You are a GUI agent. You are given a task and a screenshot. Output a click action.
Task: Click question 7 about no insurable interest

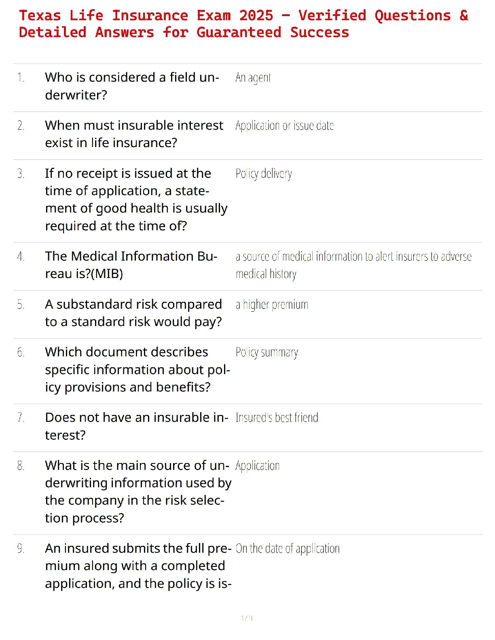tap(136, 426)
